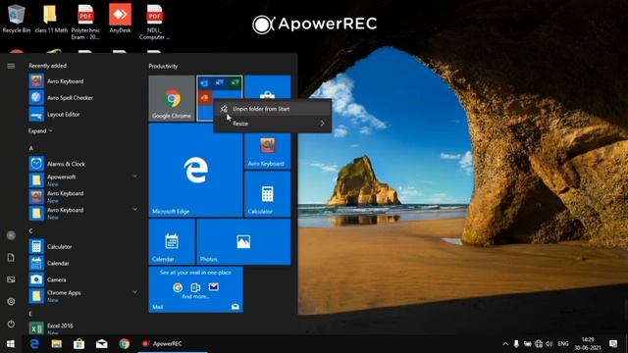Viewport: 628px width, 353px height.
Task: Open the Mail tile
Action: click(196, 289)
